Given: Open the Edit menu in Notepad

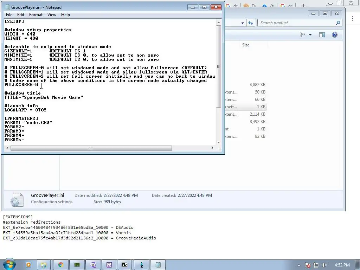Looking at the screenshot, I should tap(21, 15).
